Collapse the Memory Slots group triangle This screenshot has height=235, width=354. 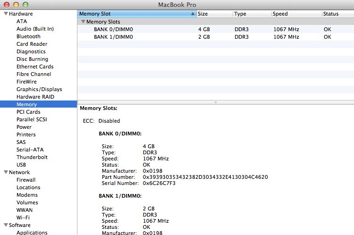pyautogui.click(x=83, y=22)
